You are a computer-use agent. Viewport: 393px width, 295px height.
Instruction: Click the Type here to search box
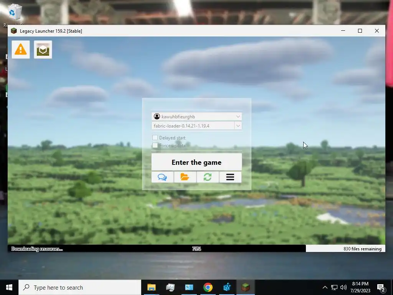click(x=80, y=287)
